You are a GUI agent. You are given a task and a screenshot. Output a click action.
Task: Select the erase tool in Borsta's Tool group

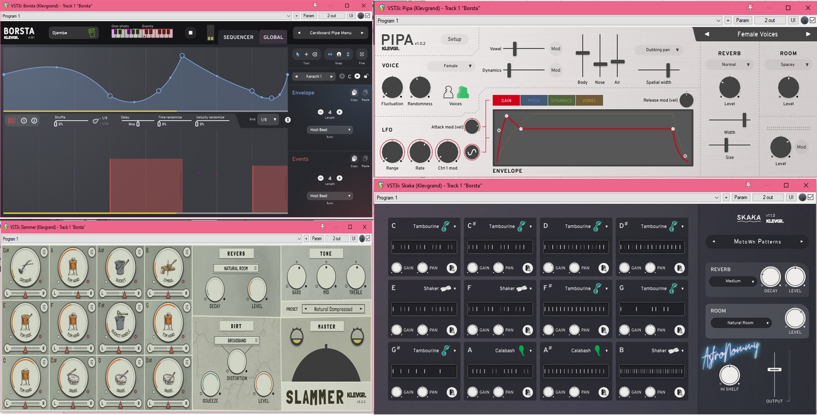[x=315, y=54]
